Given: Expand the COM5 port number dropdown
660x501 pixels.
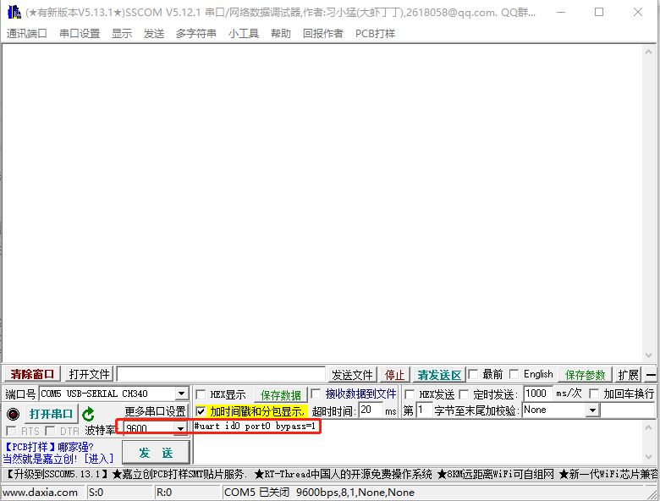Looking at the screenshot, I should pos(181,394).
